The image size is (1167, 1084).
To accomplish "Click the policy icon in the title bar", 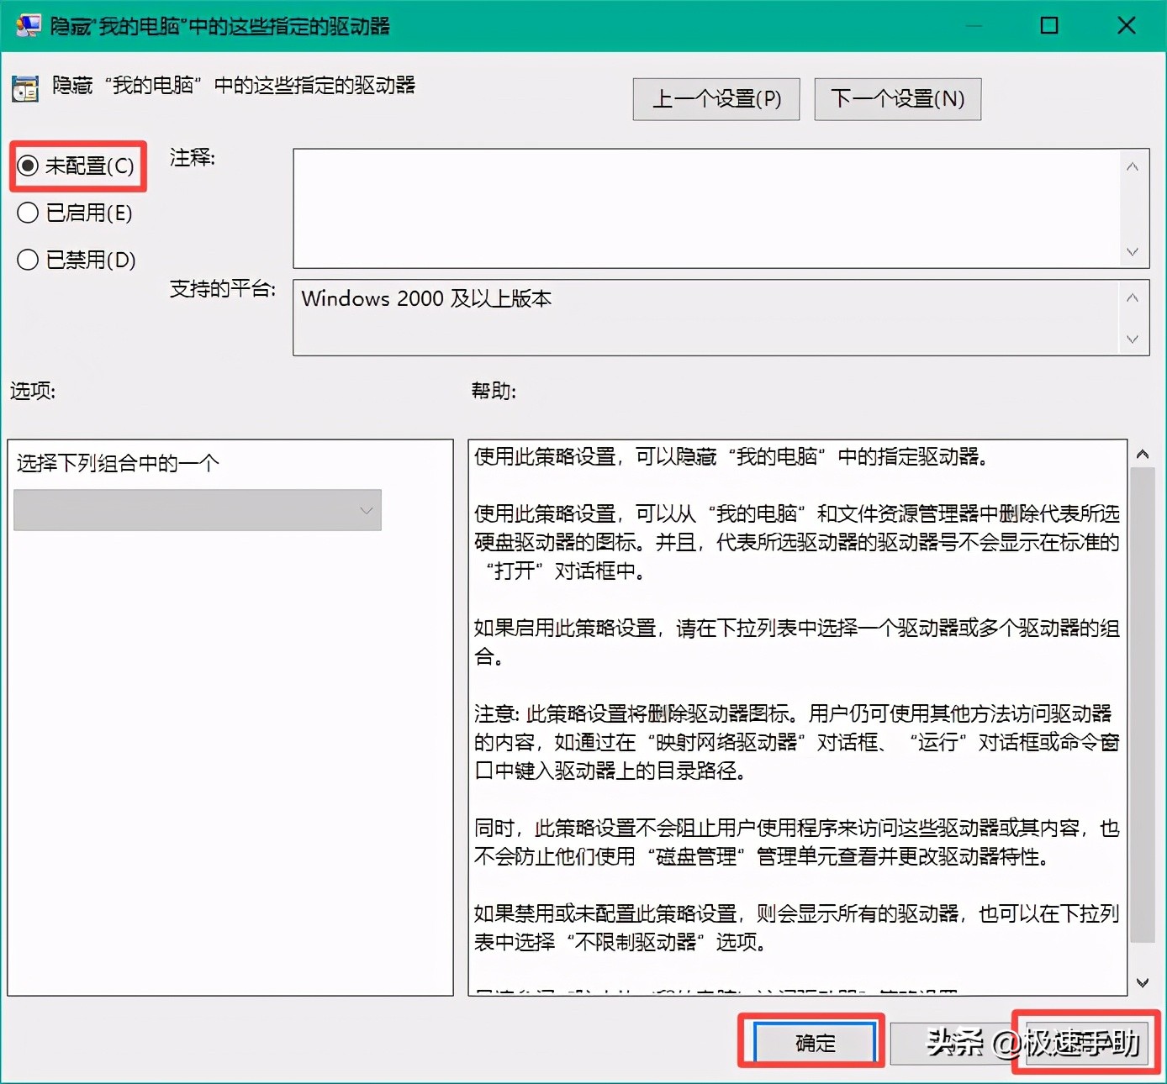I will 27,25.
